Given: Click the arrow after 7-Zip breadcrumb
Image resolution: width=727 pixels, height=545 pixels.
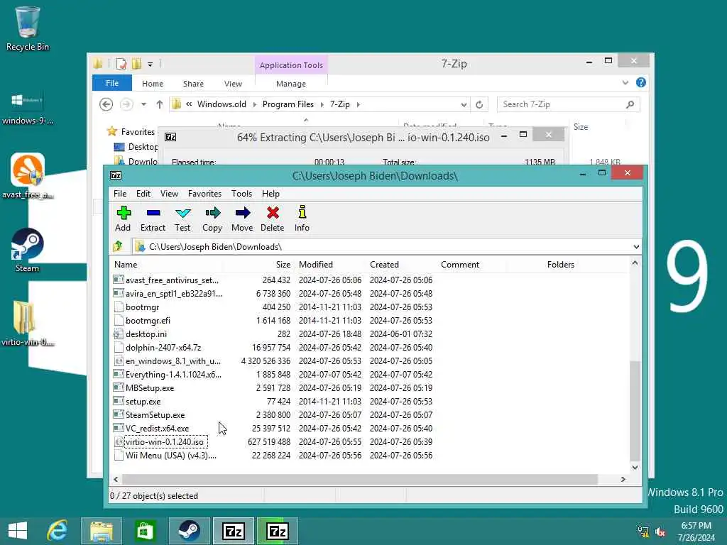Looking at the screenshot, I should 359,105.
